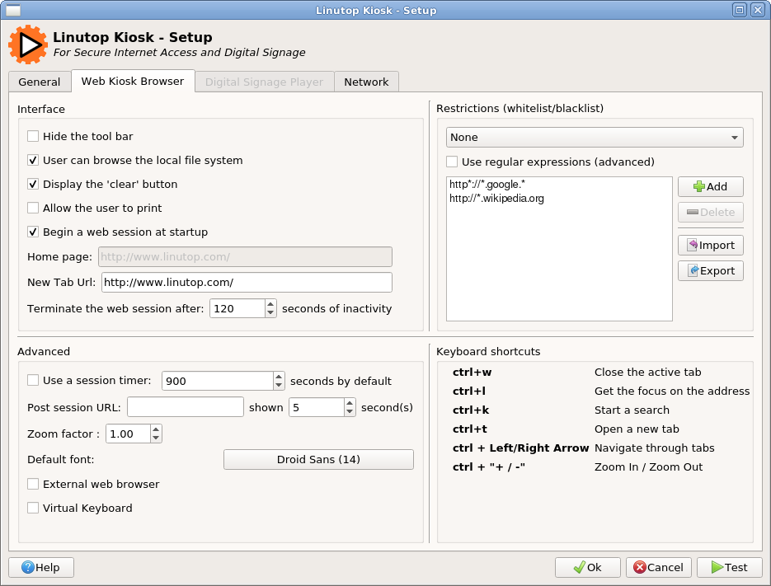Switch to the Network tab
The height and width of the screenshot is (586, 771).
[366, 82]
